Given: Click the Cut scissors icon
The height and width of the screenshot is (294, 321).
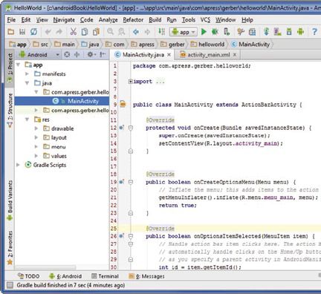Looking at the screenshot, I should pyautogui.click(x=74, y=32).
